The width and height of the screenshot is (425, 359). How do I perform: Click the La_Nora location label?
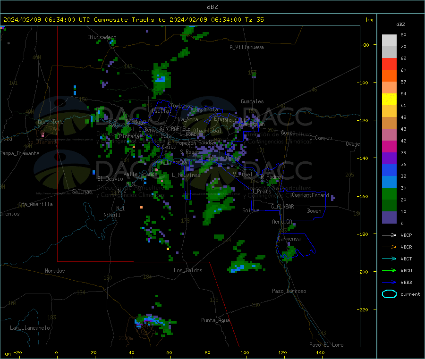tap(188, 119)
